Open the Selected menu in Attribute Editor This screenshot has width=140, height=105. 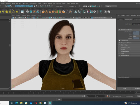click(x=123, y=16)
